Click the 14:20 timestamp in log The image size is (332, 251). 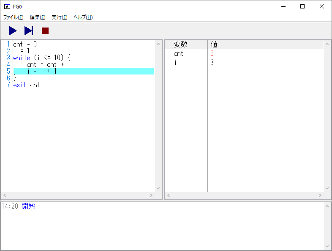coord(10,206)
